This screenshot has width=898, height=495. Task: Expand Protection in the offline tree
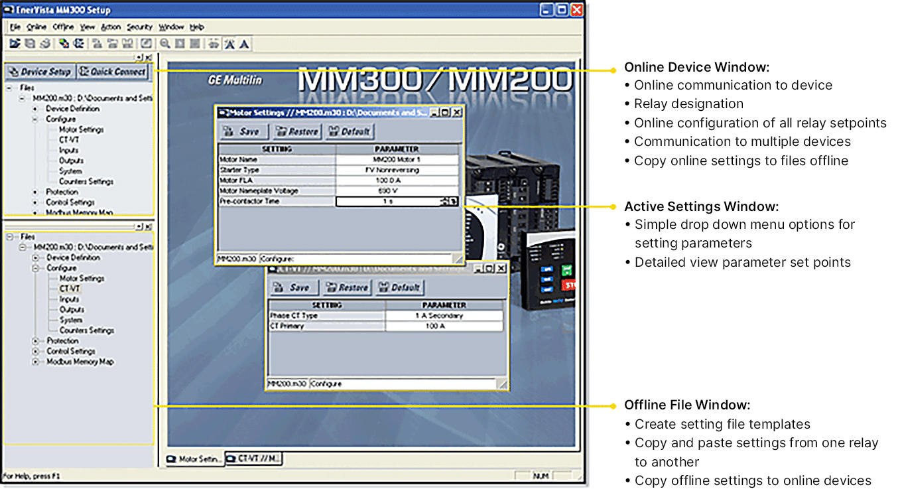pyautogui.click(x=36, y=341)
